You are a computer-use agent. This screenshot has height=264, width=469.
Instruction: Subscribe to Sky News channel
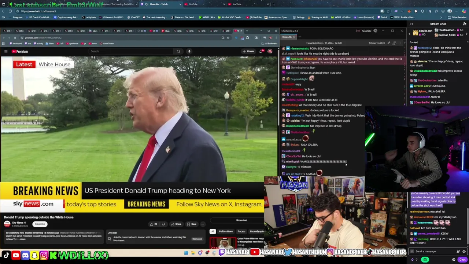(x=40, y=224)
